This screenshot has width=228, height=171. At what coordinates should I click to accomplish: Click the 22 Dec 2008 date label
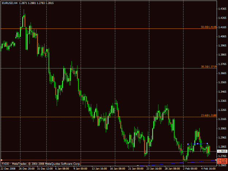tap(8, 168)
